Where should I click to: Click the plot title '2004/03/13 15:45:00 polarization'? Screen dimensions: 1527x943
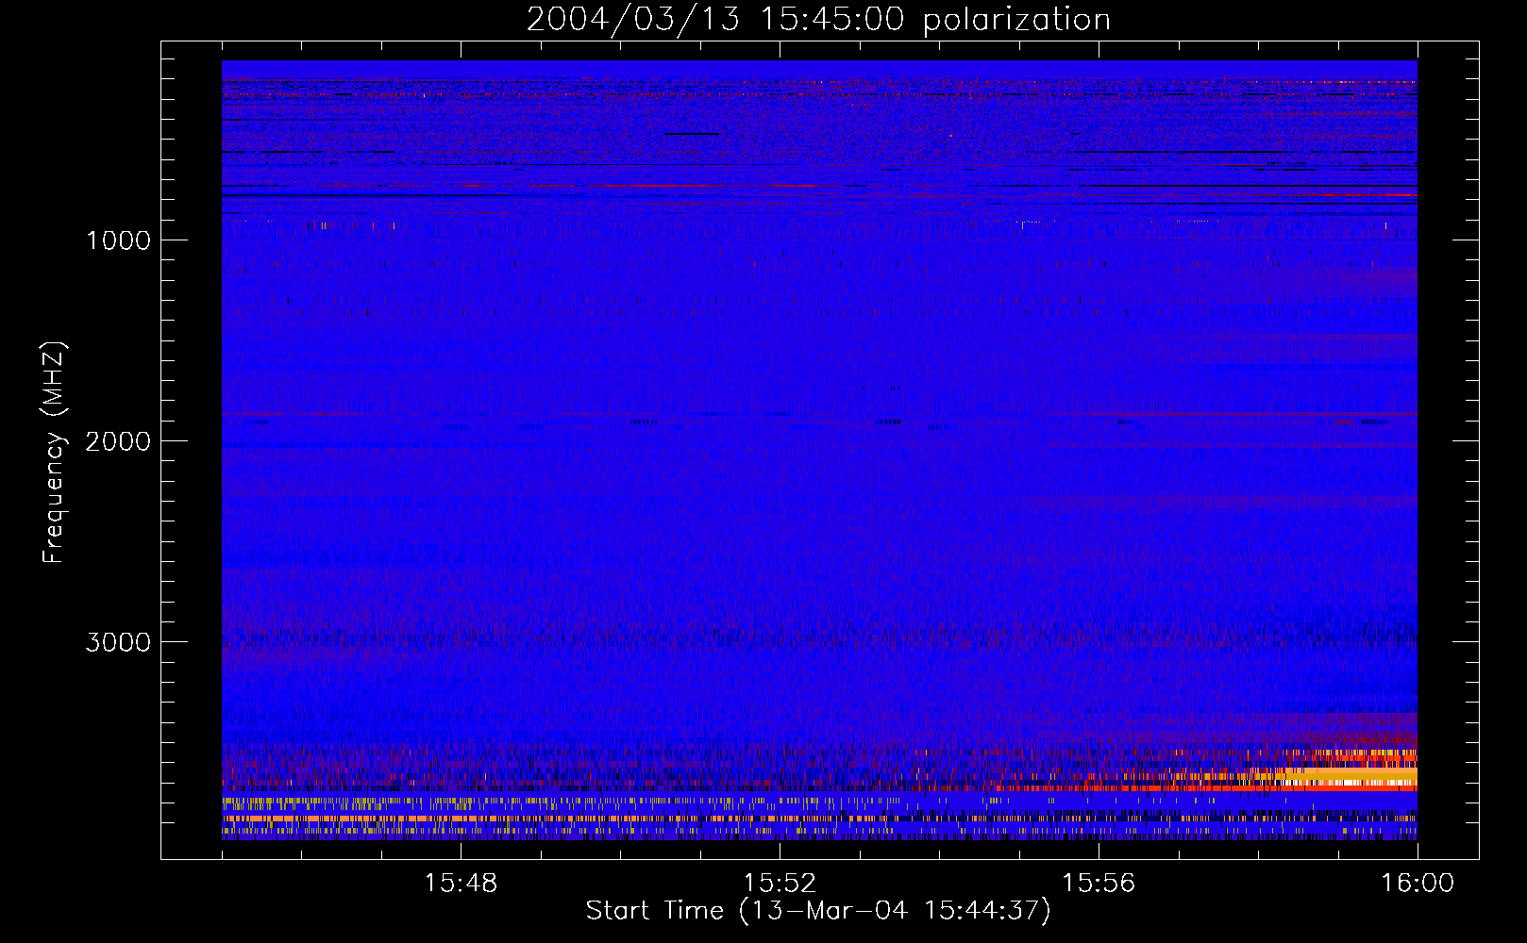pyautogui.click(x=818, y=19)
